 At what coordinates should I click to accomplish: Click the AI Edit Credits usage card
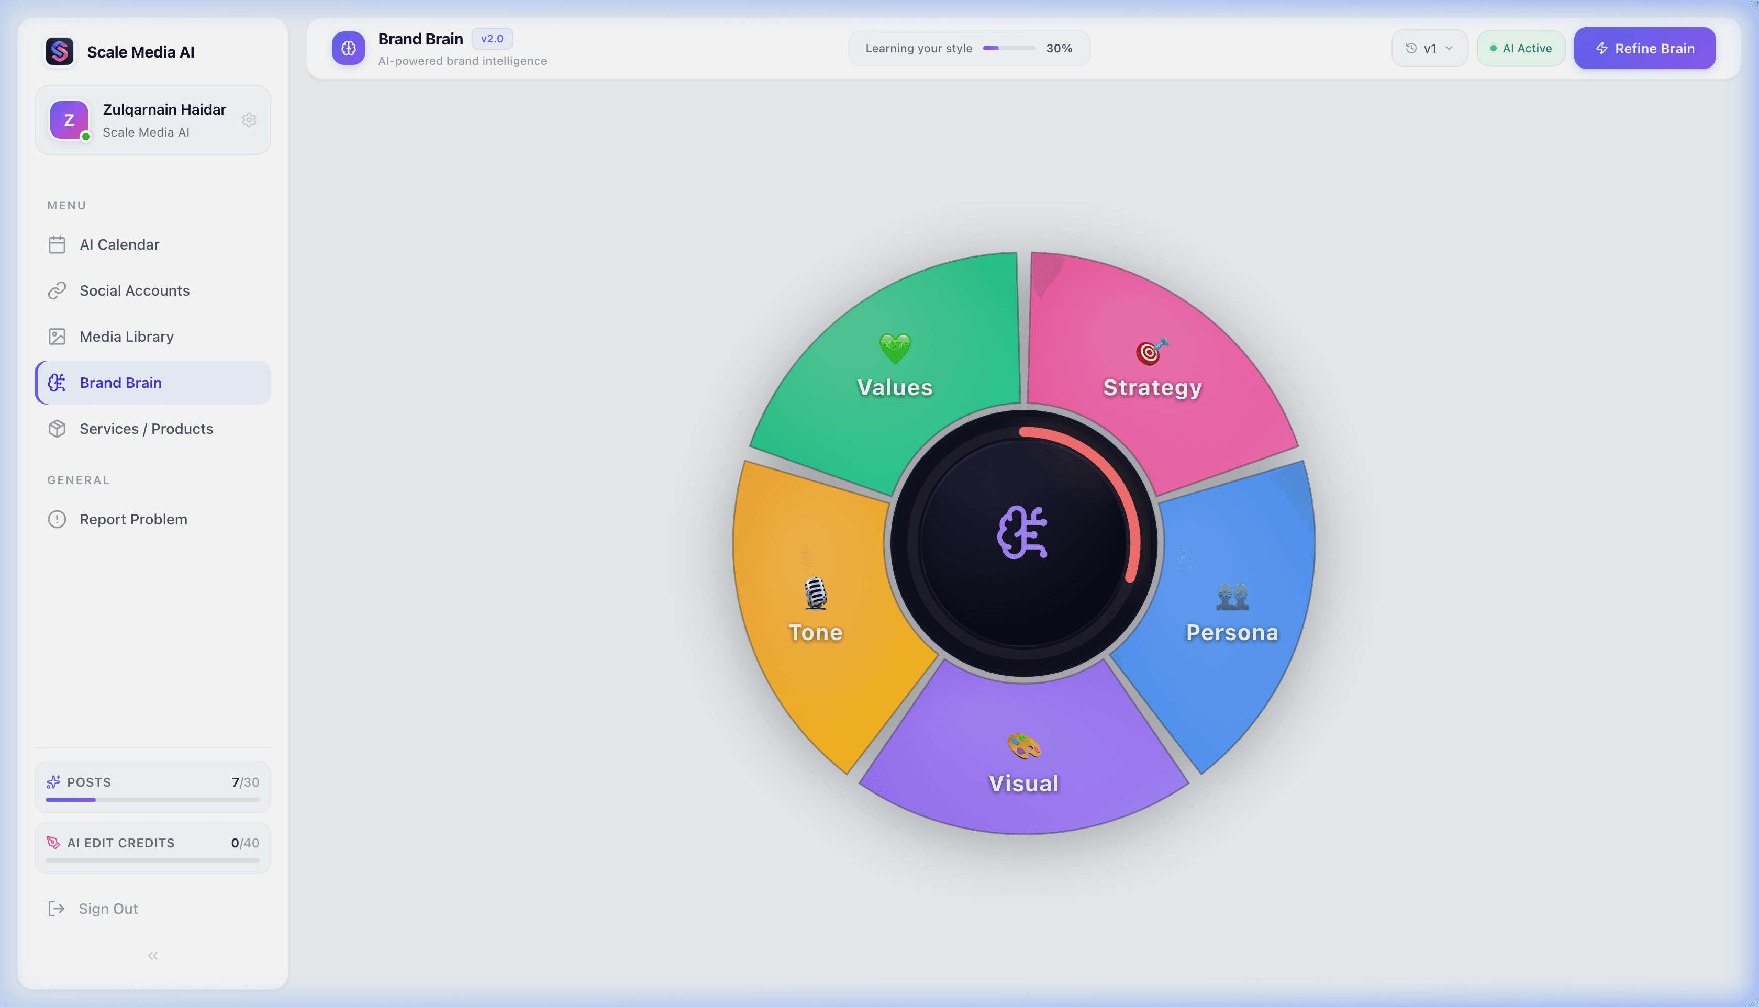pyautogui.click(x=152, y=847)
